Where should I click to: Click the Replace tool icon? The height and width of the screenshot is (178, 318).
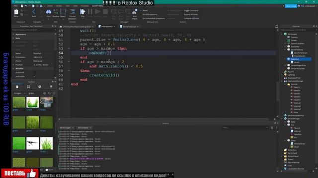(56, 12)
